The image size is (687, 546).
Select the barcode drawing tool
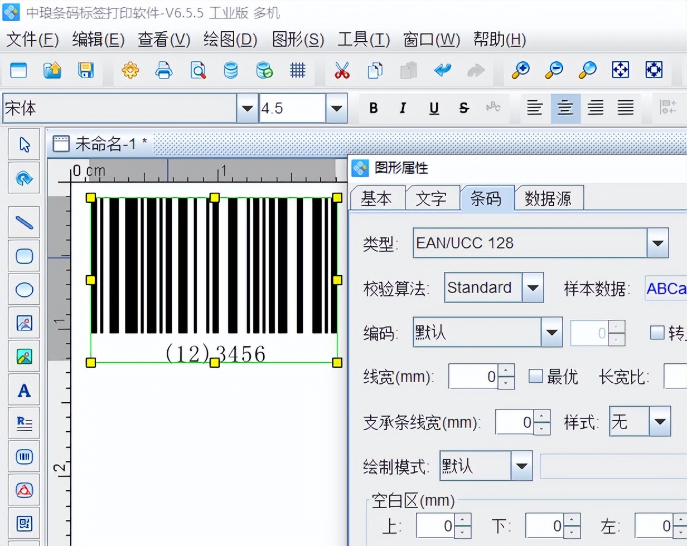[x=24, y=457]
